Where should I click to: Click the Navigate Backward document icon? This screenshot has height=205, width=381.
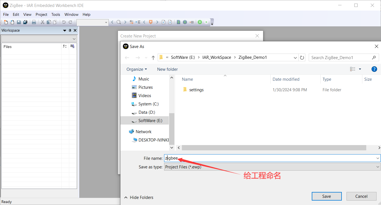tap(164, 22)
